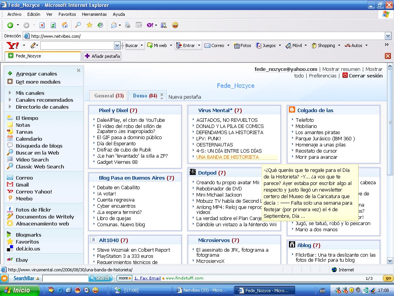Click the Dotpod feed icon
The width and height of the screenshot is (394, 296).
(193, 172)
